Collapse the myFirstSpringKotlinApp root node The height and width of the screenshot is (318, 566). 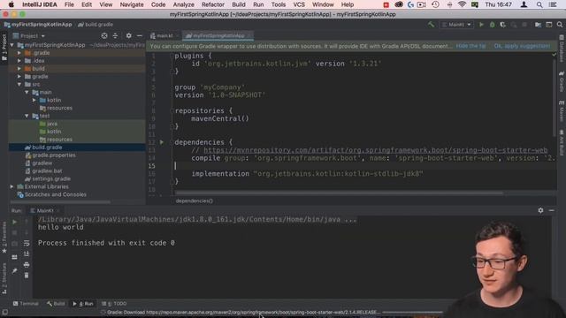coord(11,45)
